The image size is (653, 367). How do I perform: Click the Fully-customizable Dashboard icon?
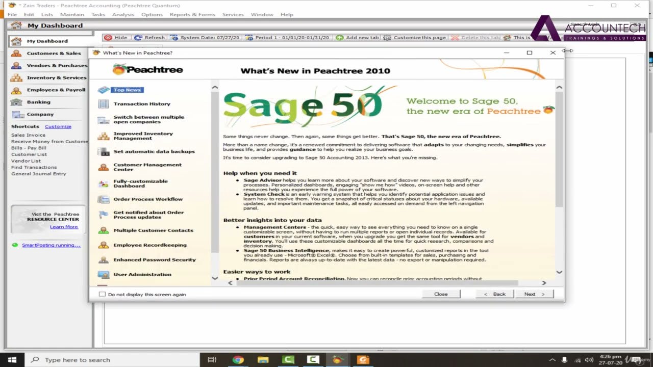104,184
